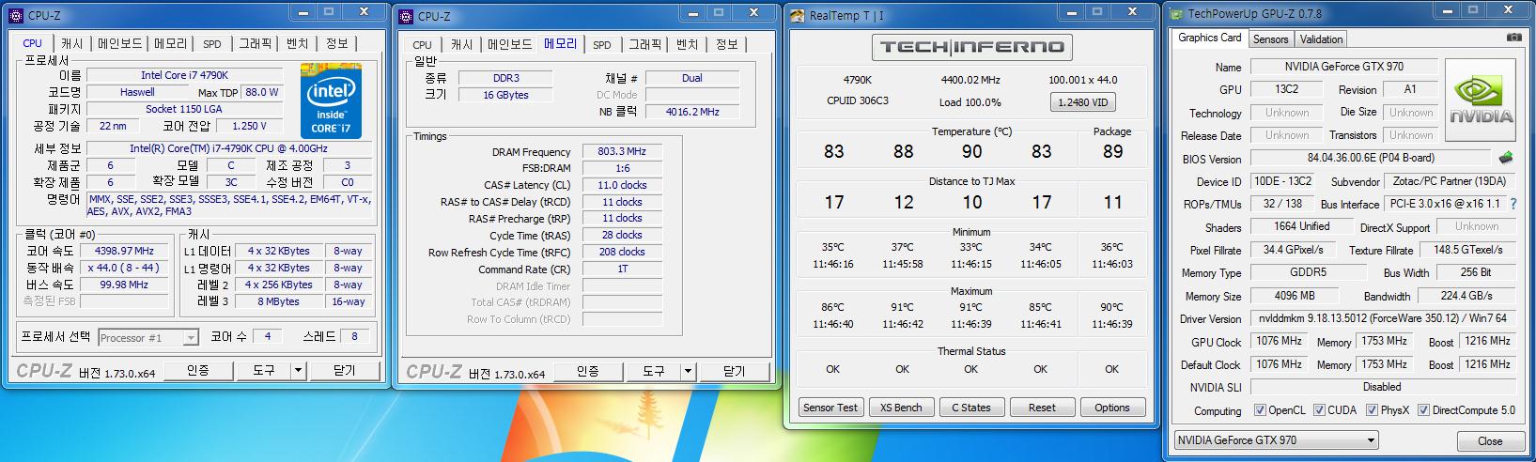1536x462 pixels.
Task: Click the TechInferno banner in RealTemp
Action: [x=971, y=47]
